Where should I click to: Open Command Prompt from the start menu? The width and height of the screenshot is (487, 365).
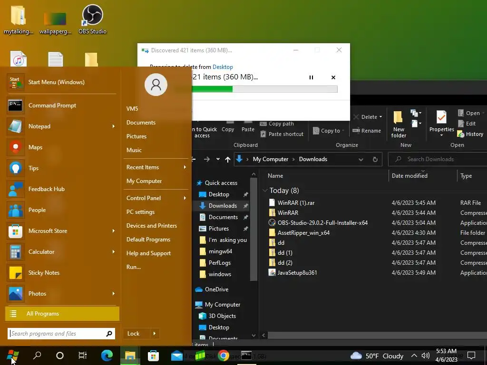61,106
